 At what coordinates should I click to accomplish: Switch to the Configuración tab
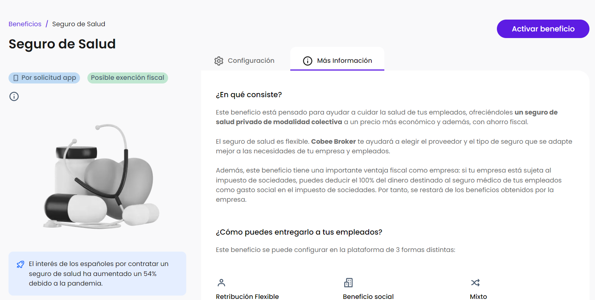pos(244,61)
